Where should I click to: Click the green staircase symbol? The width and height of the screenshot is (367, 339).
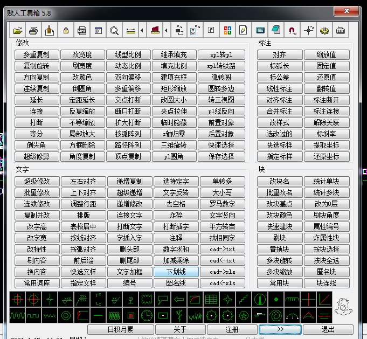pyautogui.click(x=244, y=299)
